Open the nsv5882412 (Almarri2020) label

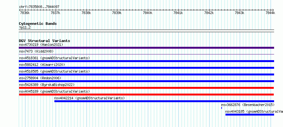(42, 65)
